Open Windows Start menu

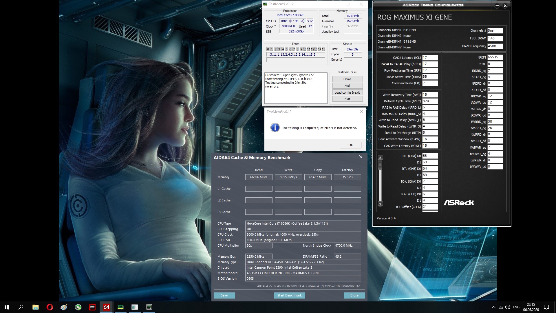click(x=7, y=307)
